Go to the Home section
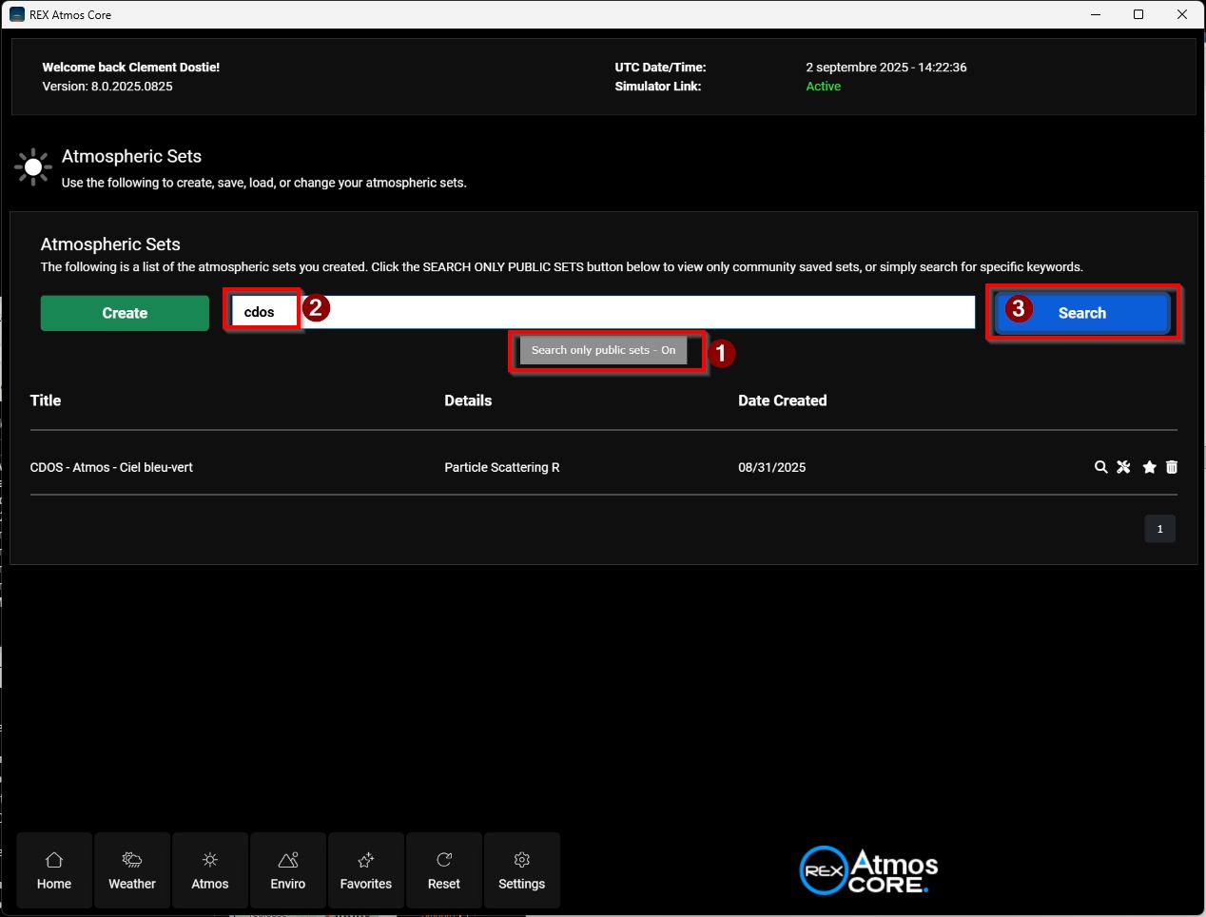The image size is (1206, 917). tap(54, 870)
